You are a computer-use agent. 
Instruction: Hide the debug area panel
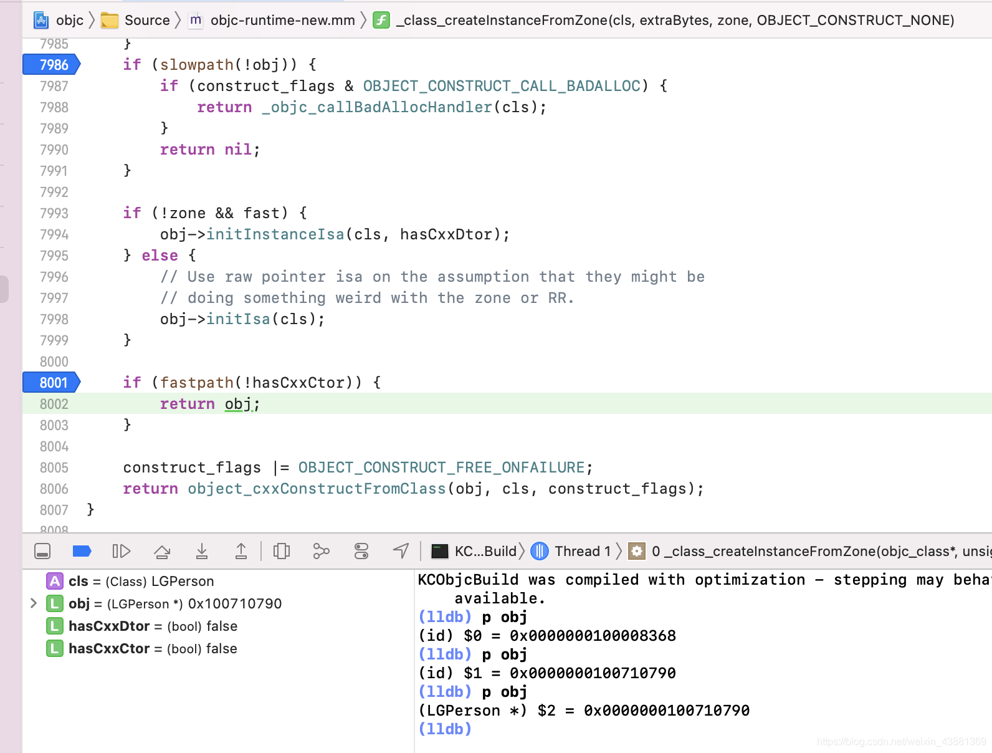[42, 551]
